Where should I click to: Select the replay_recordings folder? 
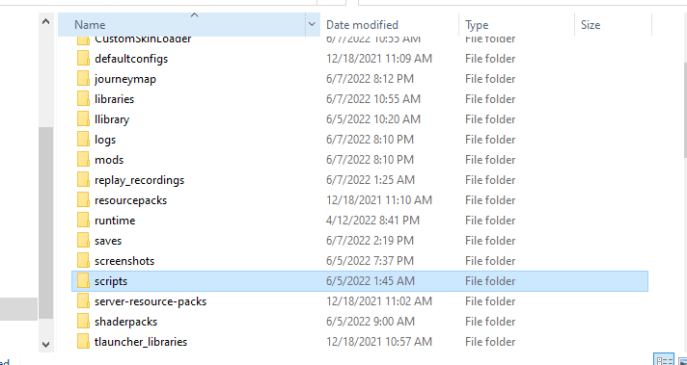pos(139,180)
